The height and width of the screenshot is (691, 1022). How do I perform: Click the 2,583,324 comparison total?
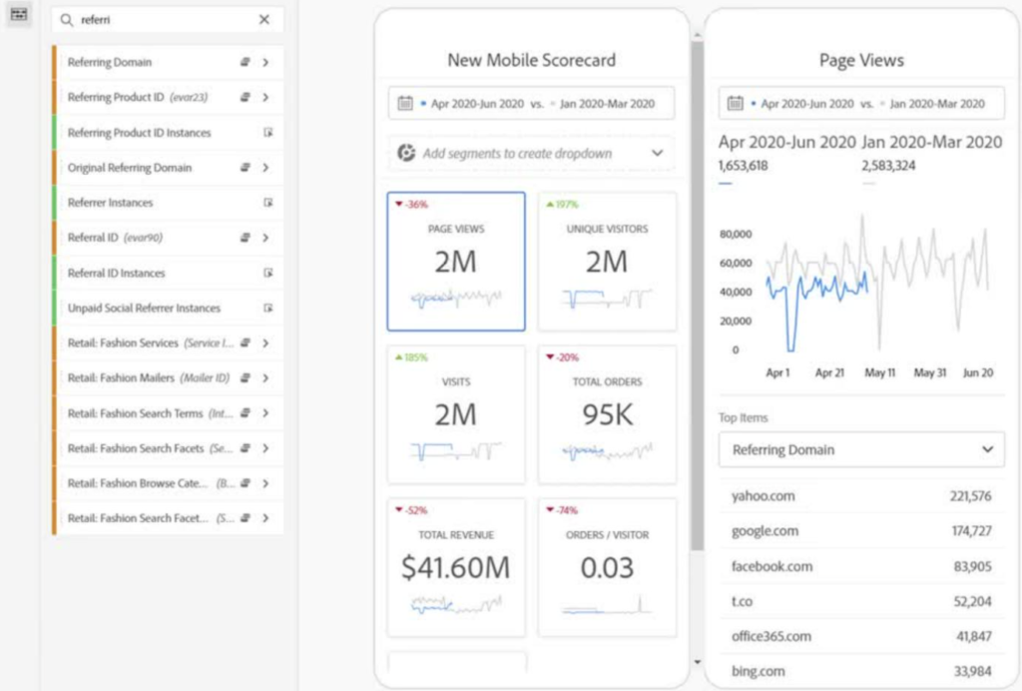pos(888,166)
